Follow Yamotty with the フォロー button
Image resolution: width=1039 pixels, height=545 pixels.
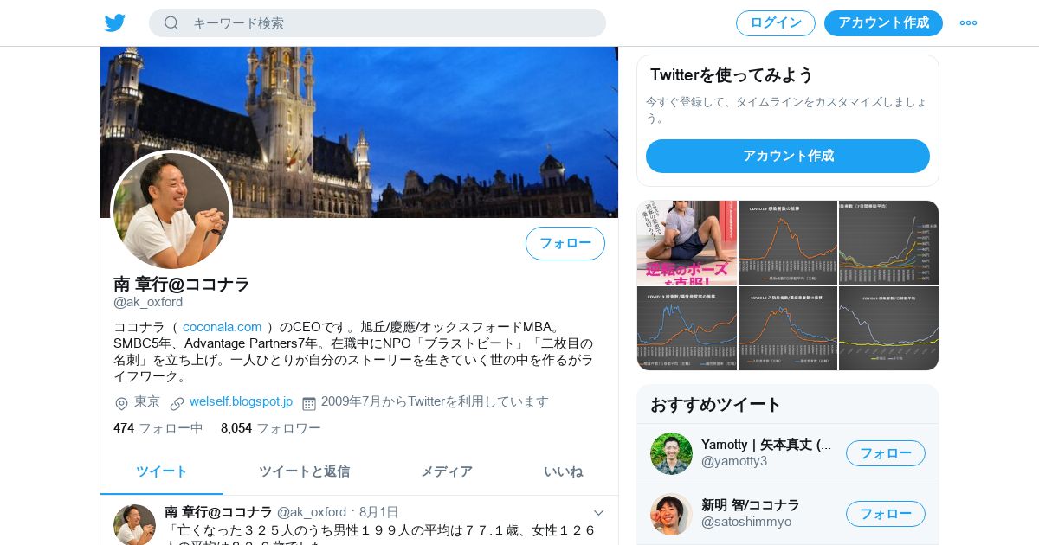coord(886,453)
